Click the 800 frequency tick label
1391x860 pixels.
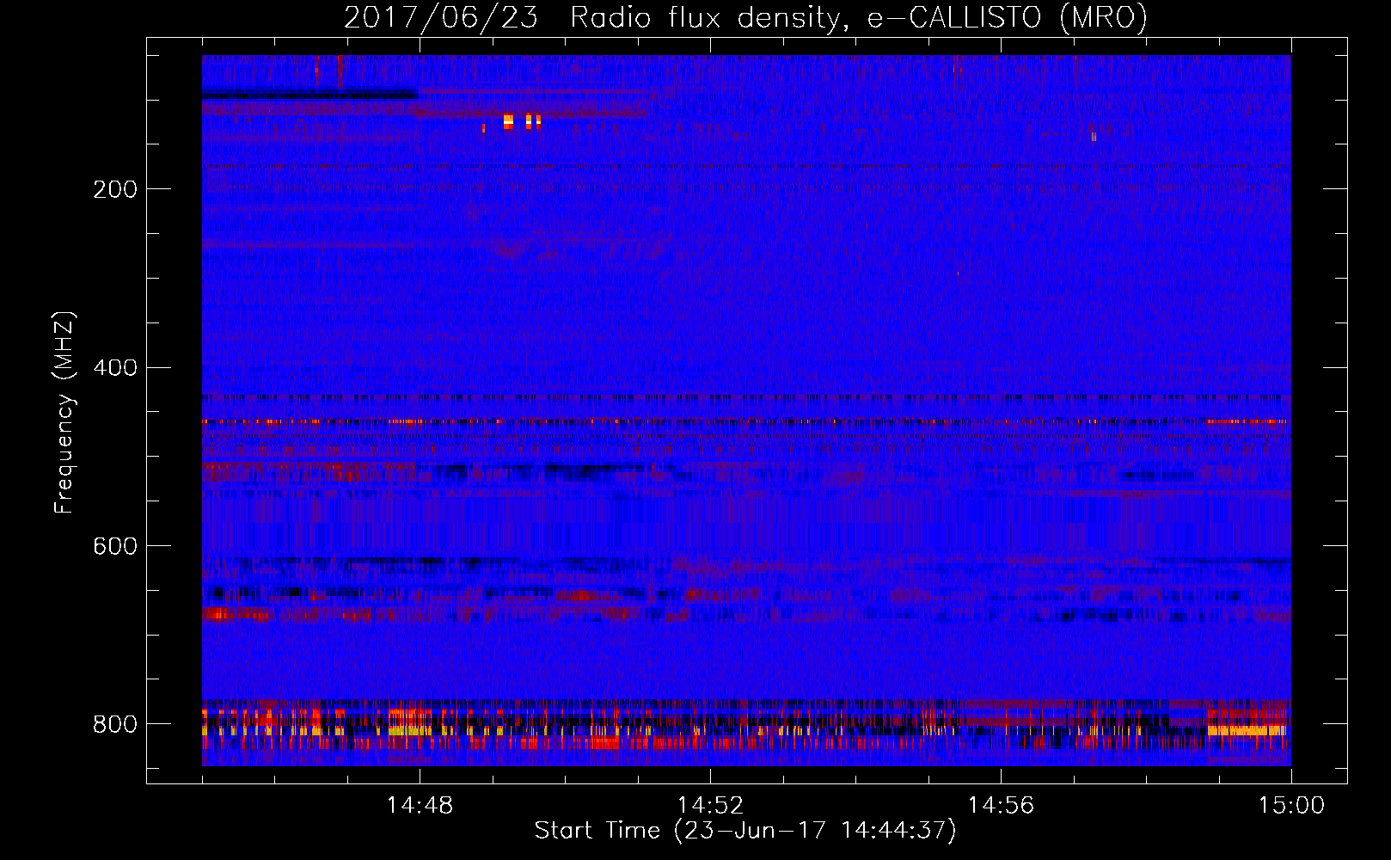pyautogui.click(x=115, y=724)
